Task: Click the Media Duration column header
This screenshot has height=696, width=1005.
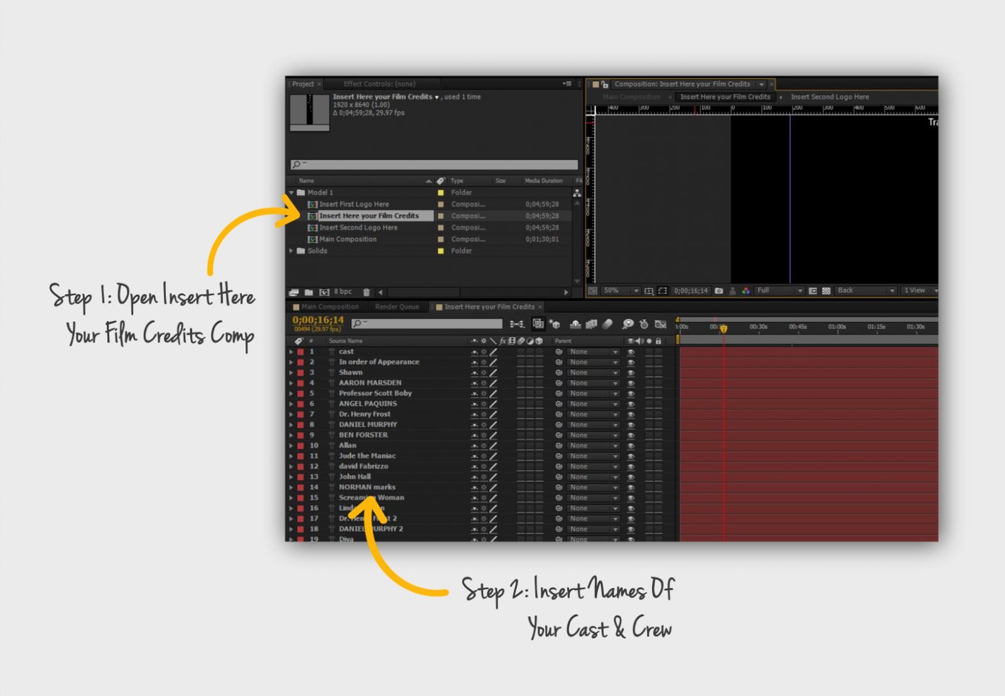Action: (543, 181)
